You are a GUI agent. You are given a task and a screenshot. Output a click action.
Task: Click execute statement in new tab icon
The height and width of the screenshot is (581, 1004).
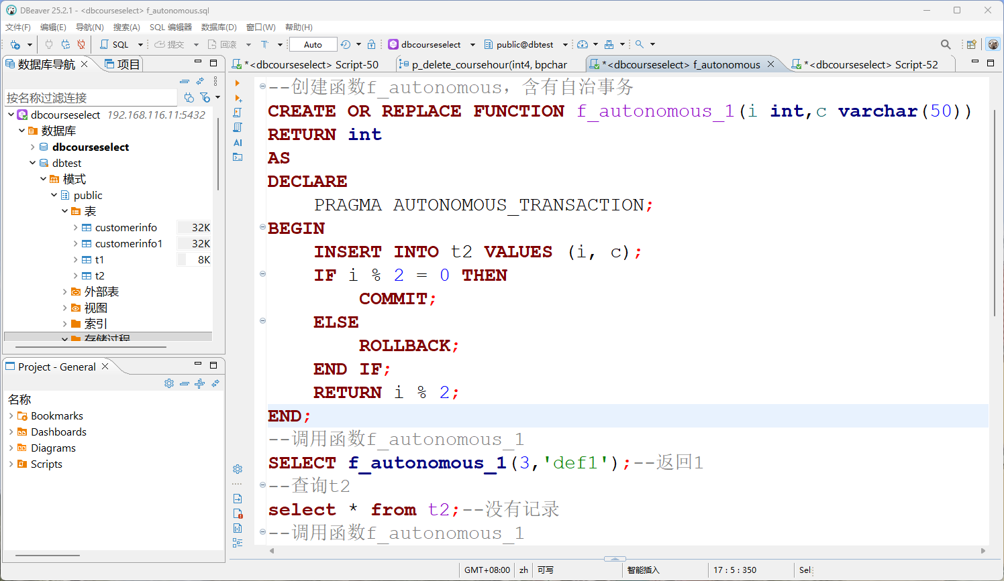tap(238, 98)
